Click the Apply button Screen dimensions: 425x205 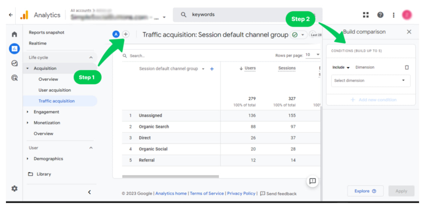(x=401, y=191)
